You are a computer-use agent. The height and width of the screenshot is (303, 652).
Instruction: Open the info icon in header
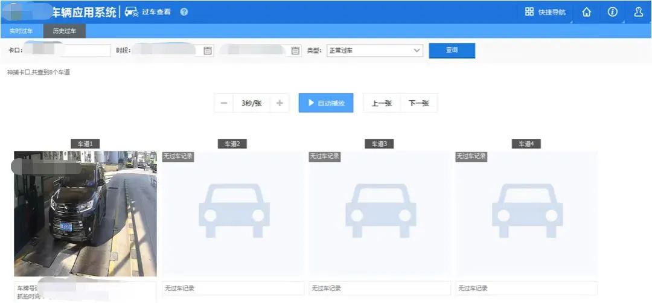[612, 12]
